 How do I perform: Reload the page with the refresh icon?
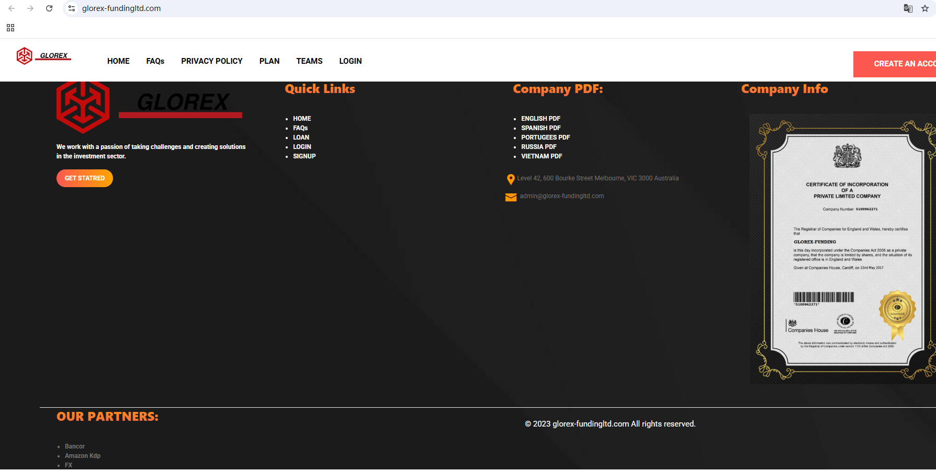(x=49, y=8)
